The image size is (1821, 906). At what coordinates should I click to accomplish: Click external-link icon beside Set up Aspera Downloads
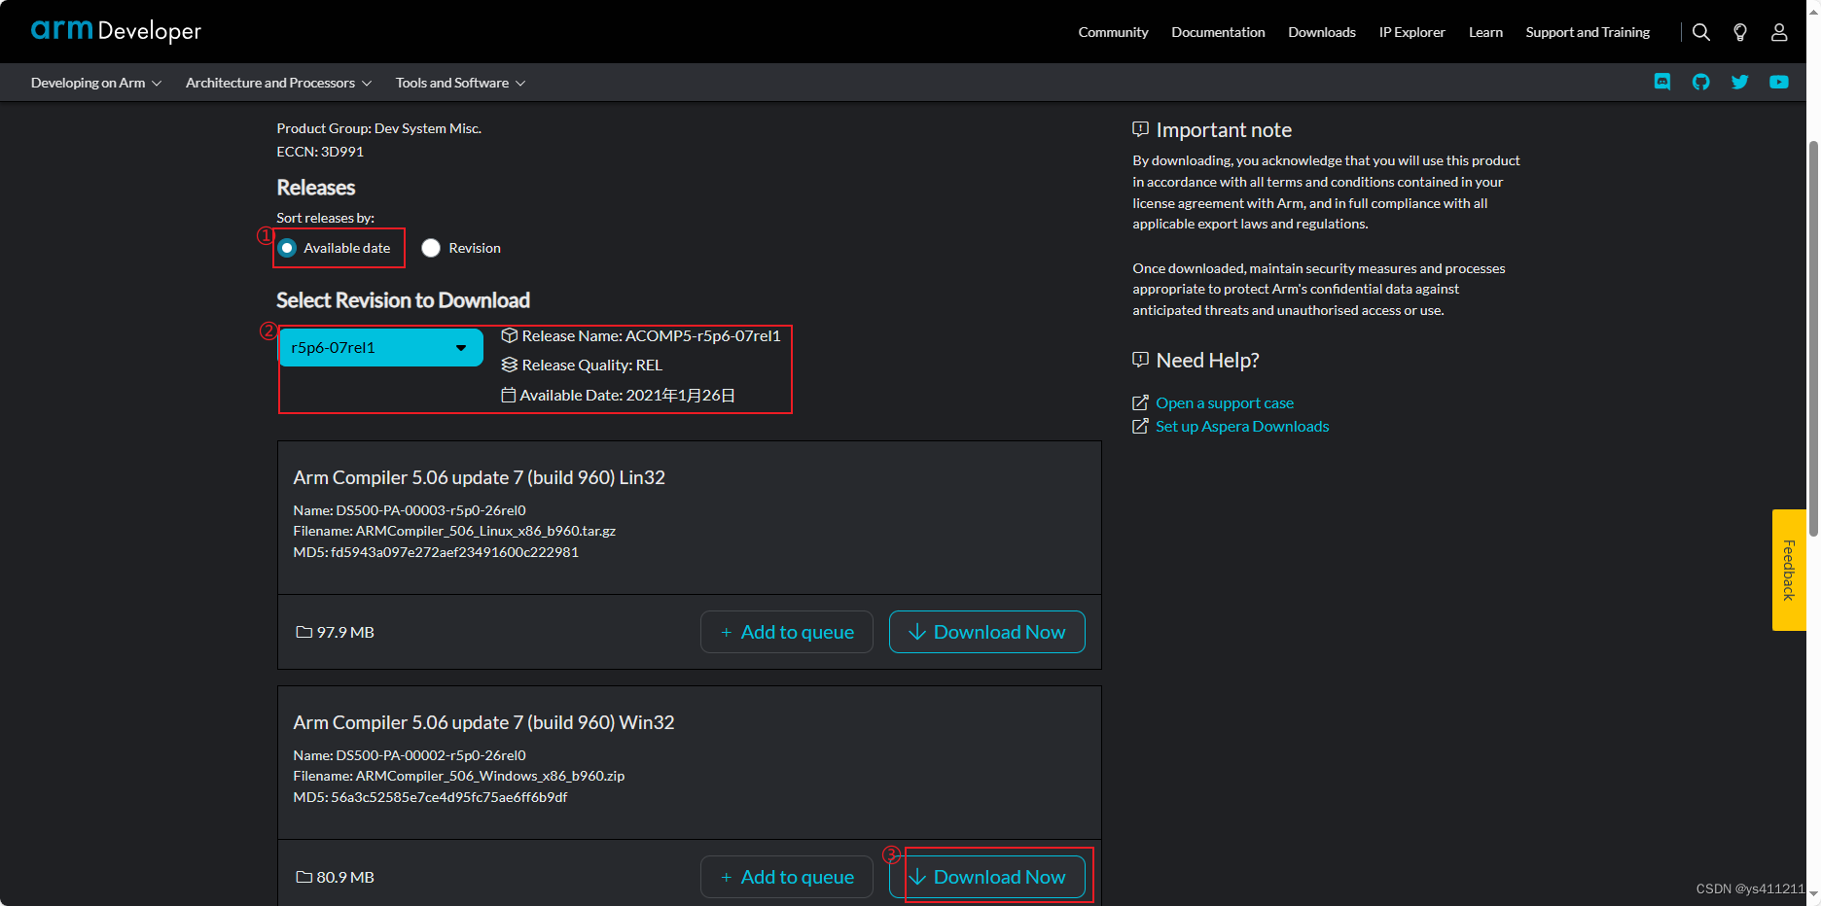coord(1140,426)
